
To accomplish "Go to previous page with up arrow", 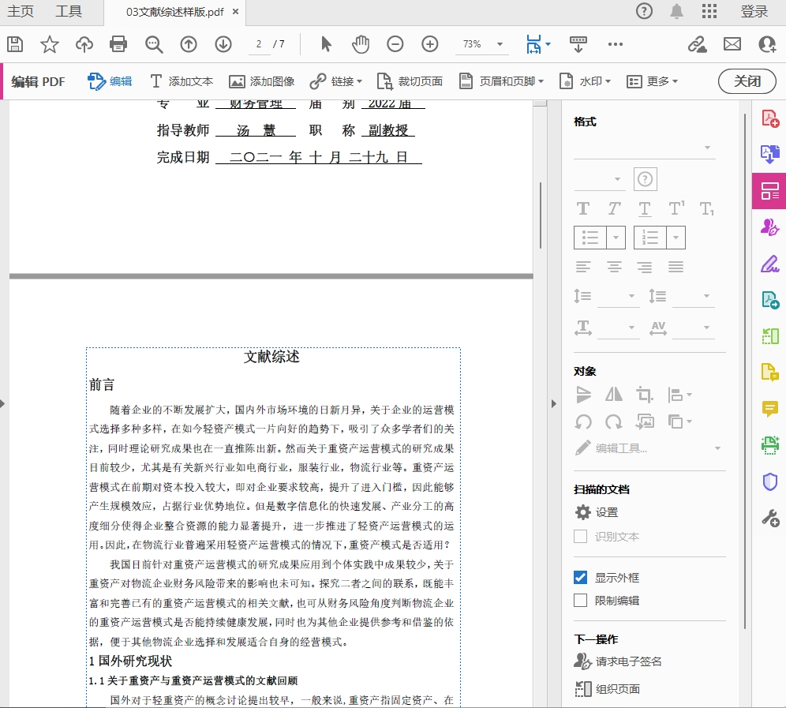I will click(x=189, y=44).
